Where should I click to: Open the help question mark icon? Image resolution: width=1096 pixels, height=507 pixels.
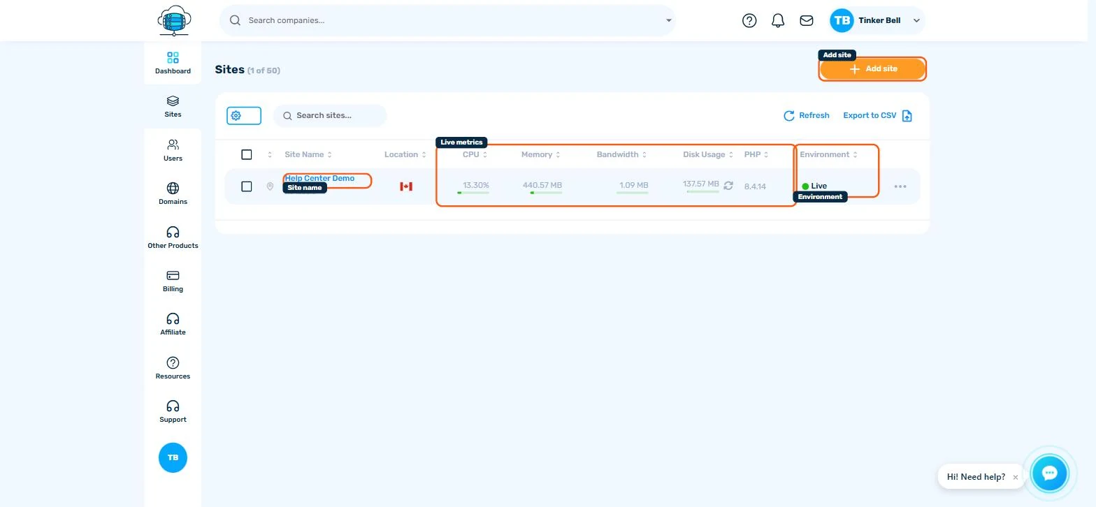click(x=749, y=20)
